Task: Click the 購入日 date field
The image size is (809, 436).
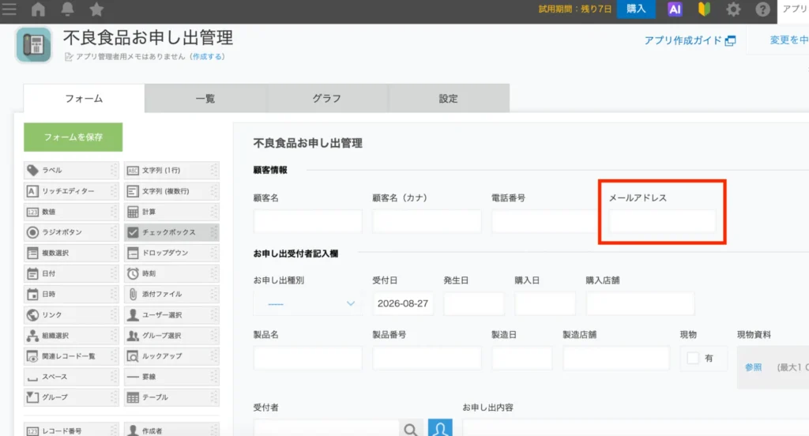Action: pyautogui.click(x=545, y=303)
